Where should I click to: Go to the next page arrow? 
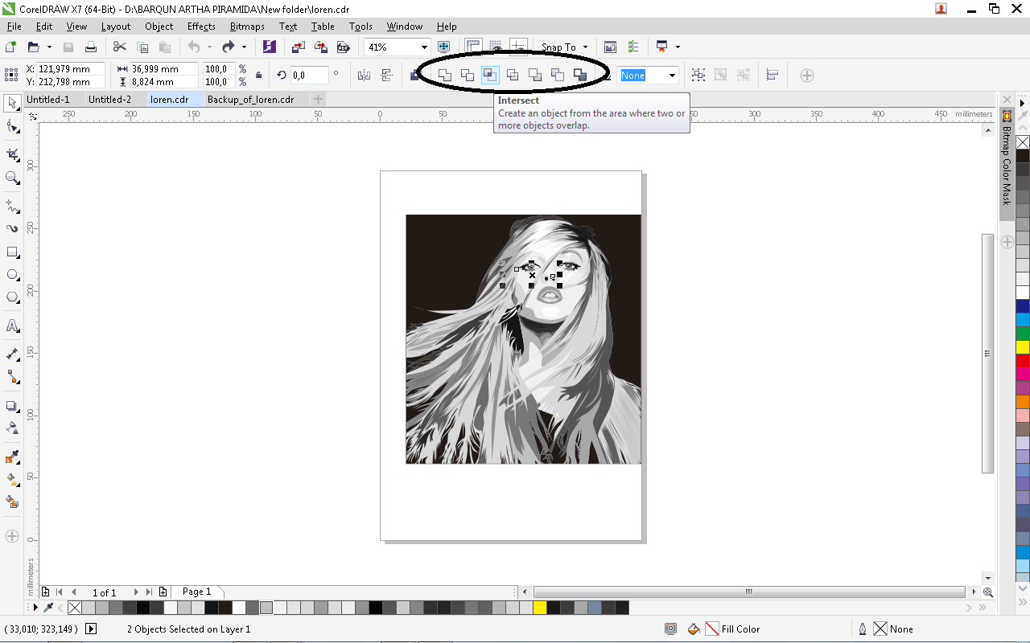click(136, 592)
